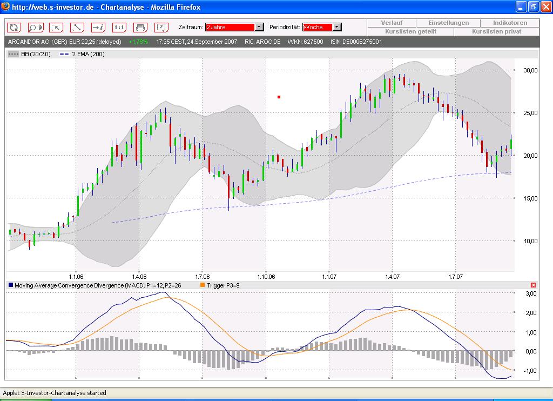Print the chart
The image size is (553, 401).
pos(139,26)
